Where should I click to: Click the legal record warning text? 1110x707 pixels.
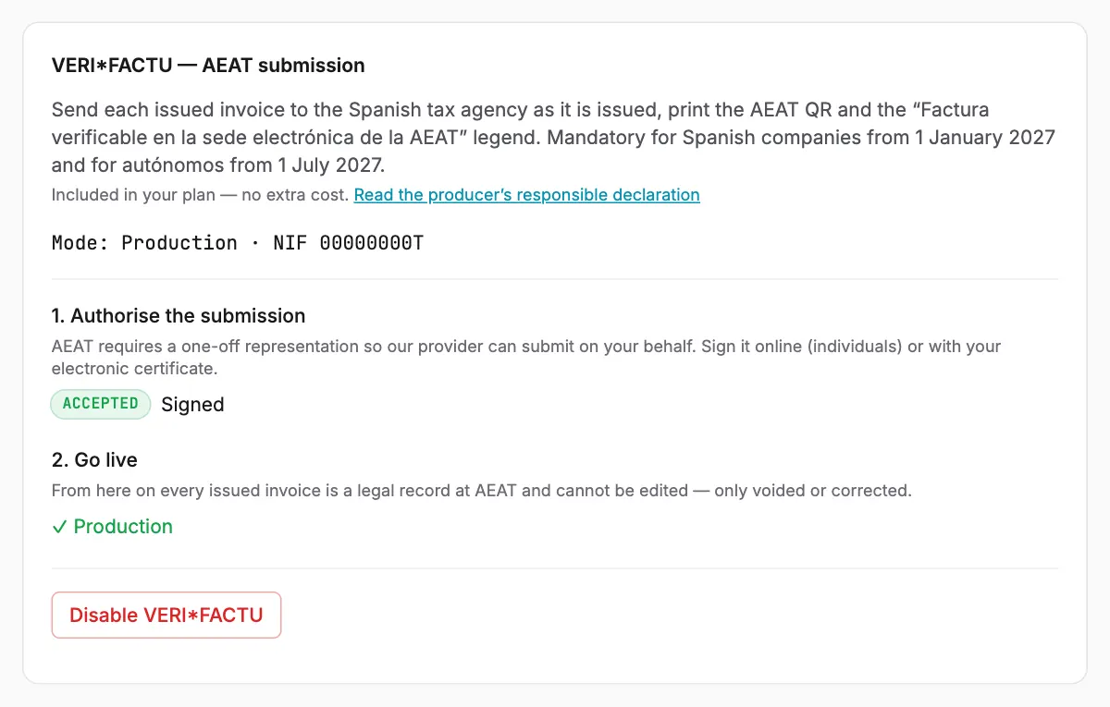coord(482,491)
